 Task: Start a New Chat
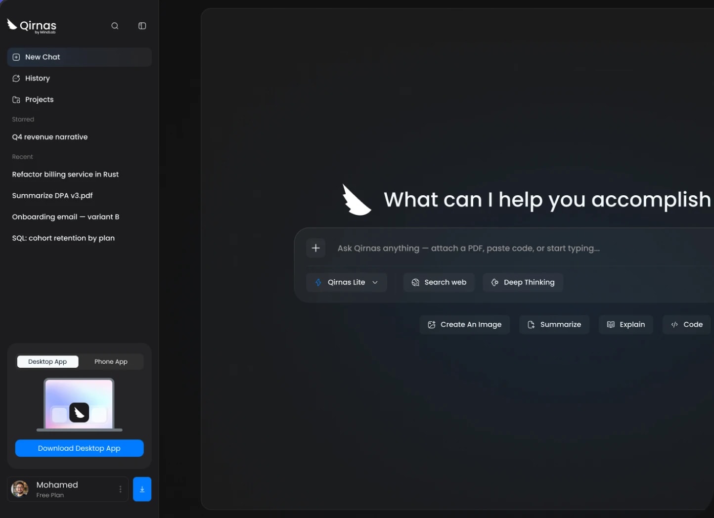point(79,57)
